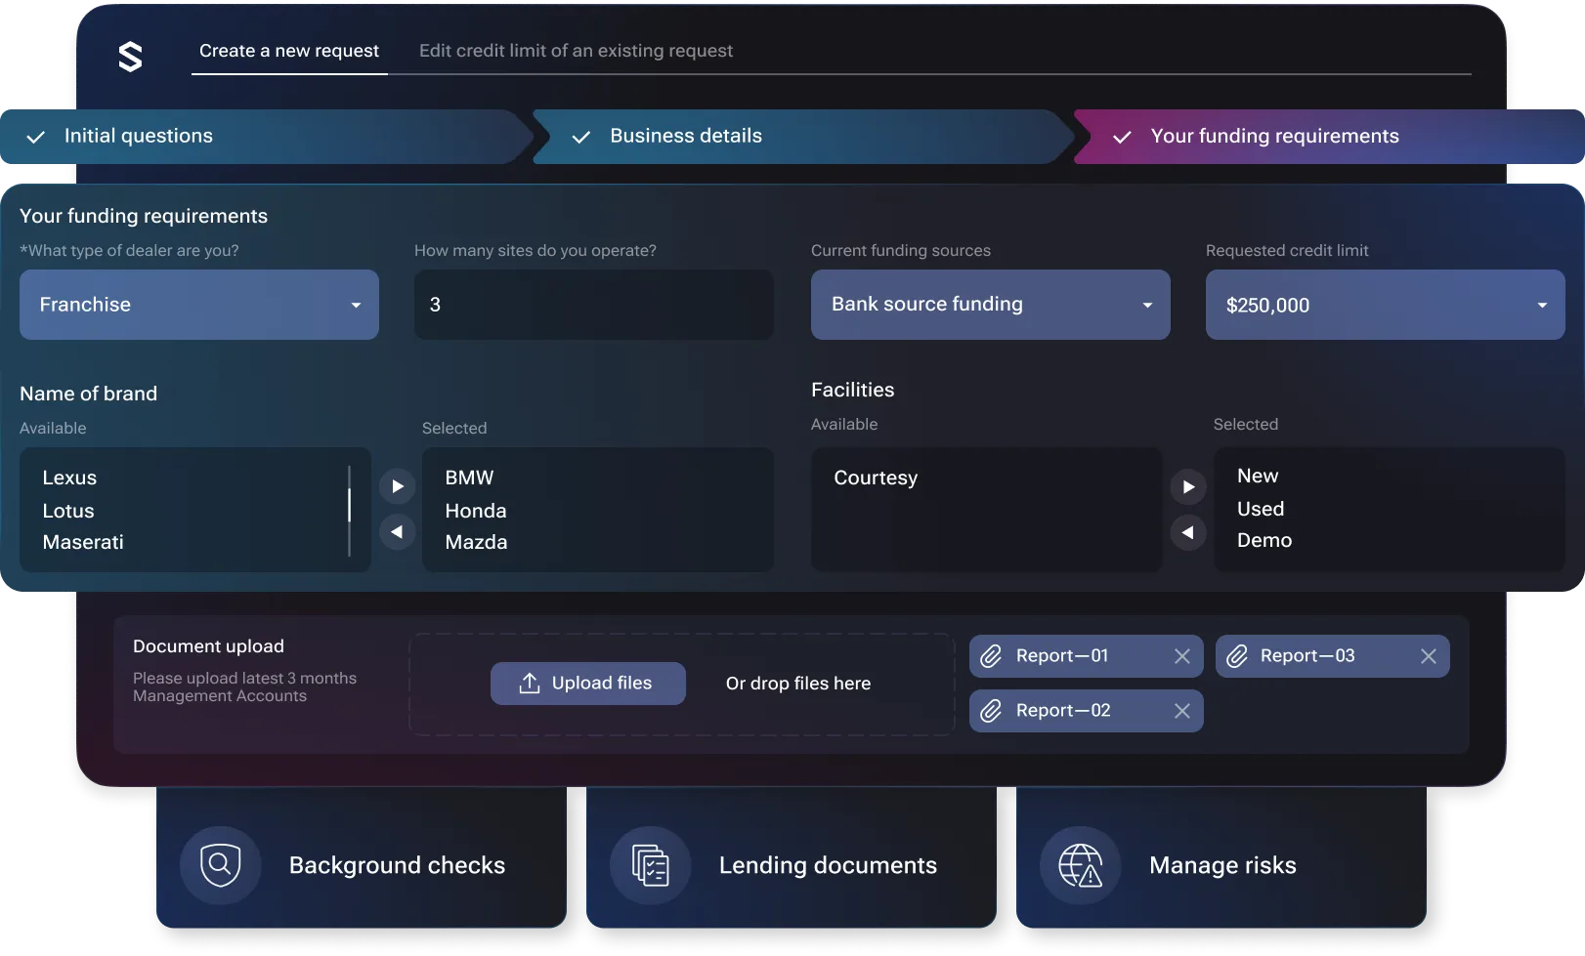Viewport: 1585px width, 956px height.
Task: Go to the Business details step
Action: 684,137
